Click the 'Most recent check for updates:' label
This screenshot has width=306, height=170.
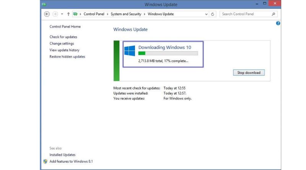tap(137, 88)
